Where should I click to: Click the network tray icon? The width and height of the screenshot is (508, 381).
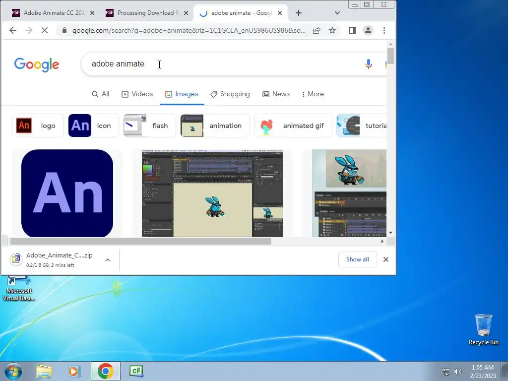[x=446, y=372]
